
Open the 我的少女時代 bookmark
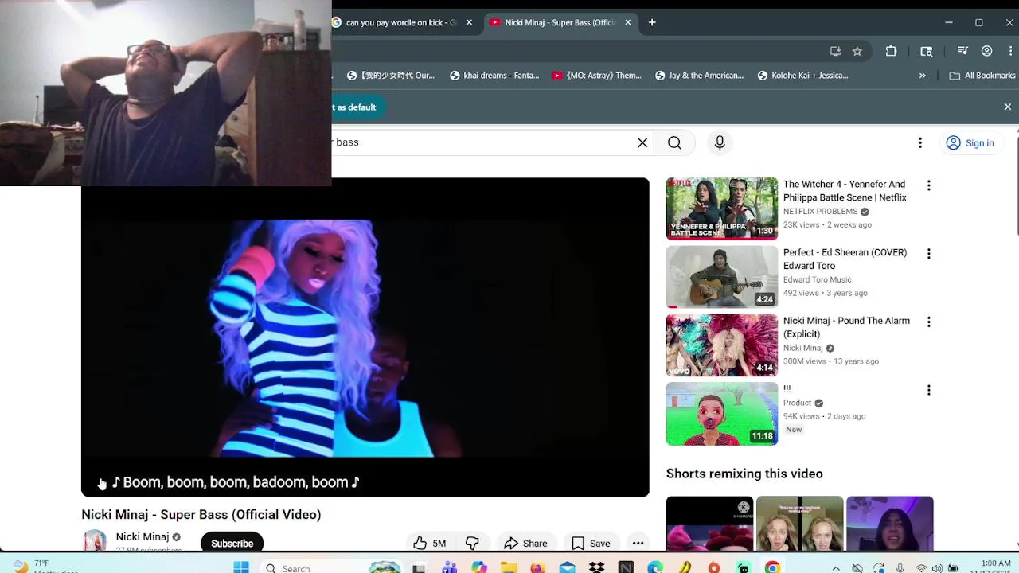(x=391, y=76)
